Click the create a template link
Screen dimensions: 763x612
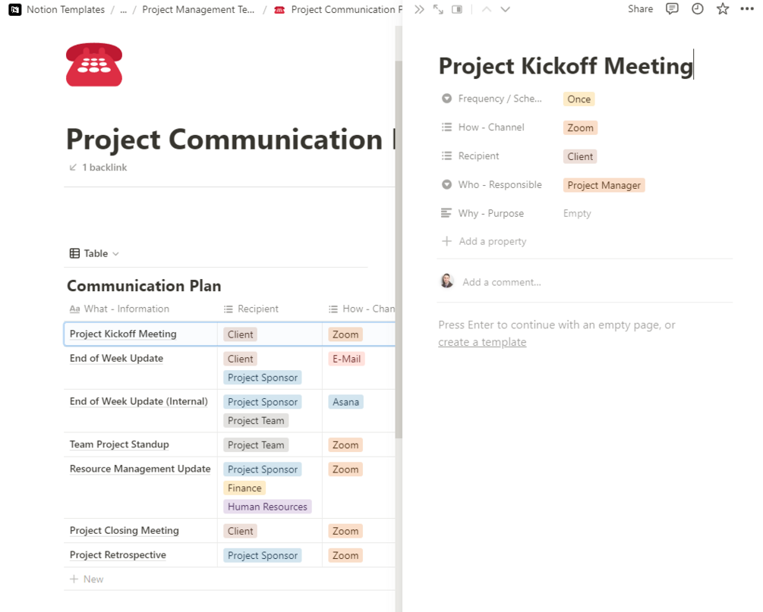pos(482,342)
